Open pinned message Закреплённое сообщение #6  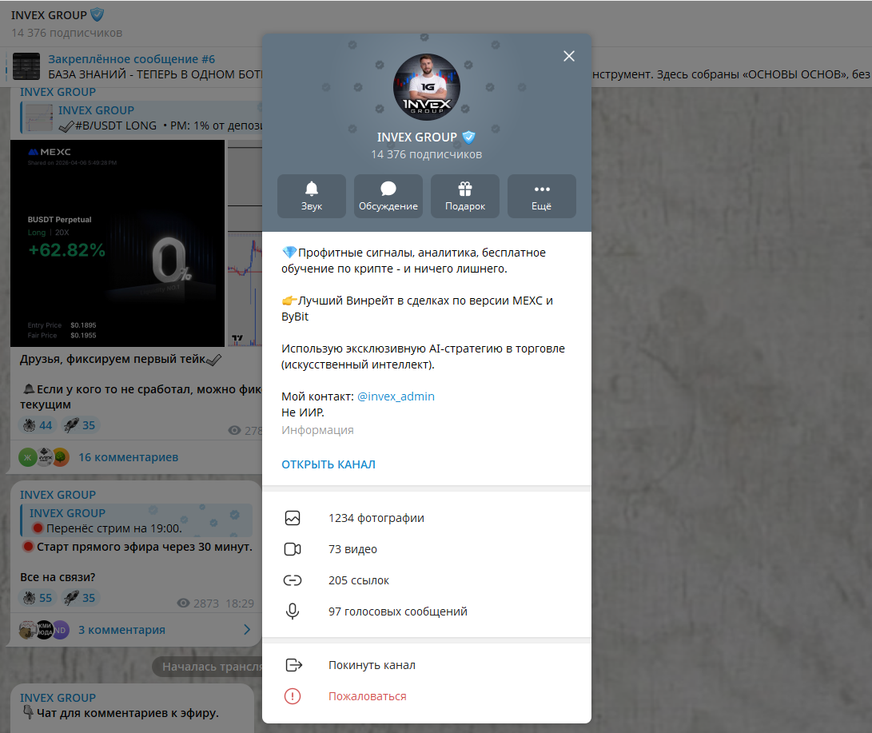tap(131, 59)
